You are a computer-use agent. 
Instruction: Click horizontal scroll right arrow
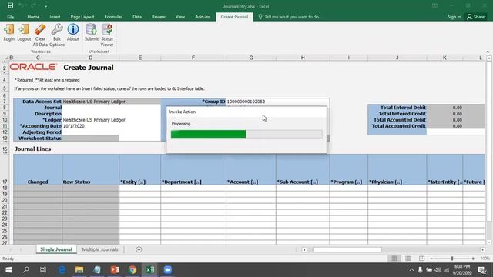[483, 249]
